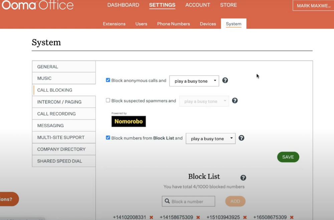Switch to the Phone Numbers tab
334x220 pixels.
(173, 24)
